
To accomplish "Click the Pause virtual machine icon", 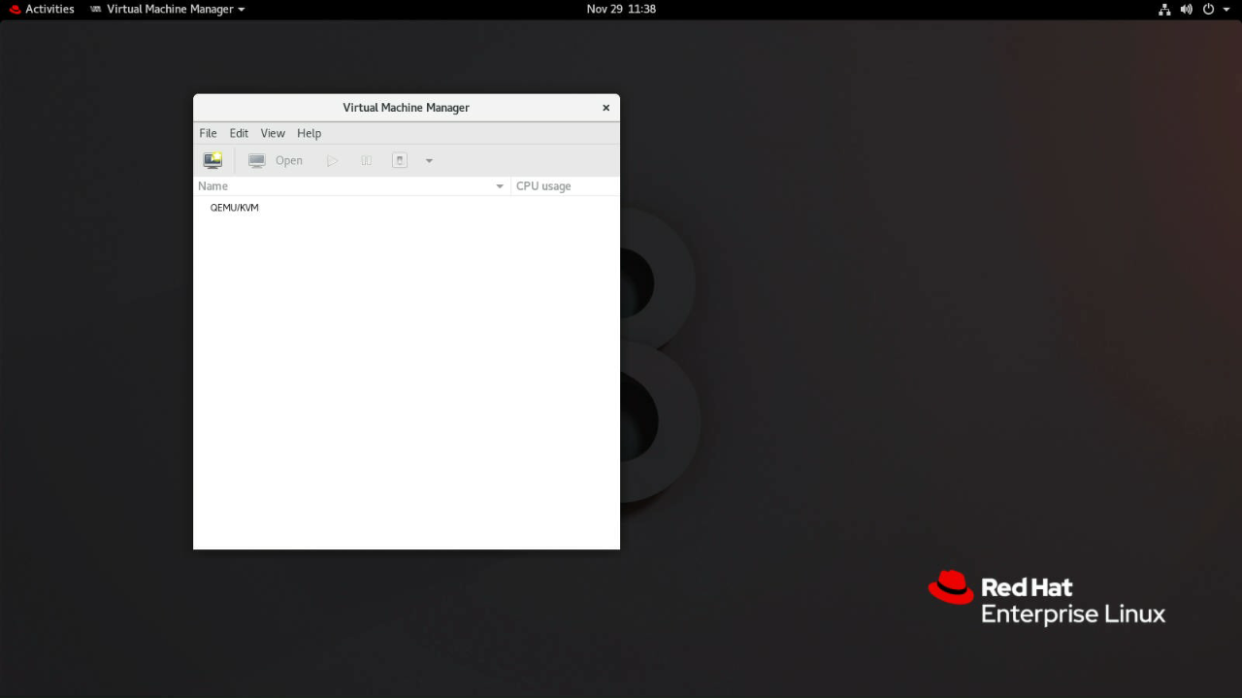I will click(x=366, y=160).
